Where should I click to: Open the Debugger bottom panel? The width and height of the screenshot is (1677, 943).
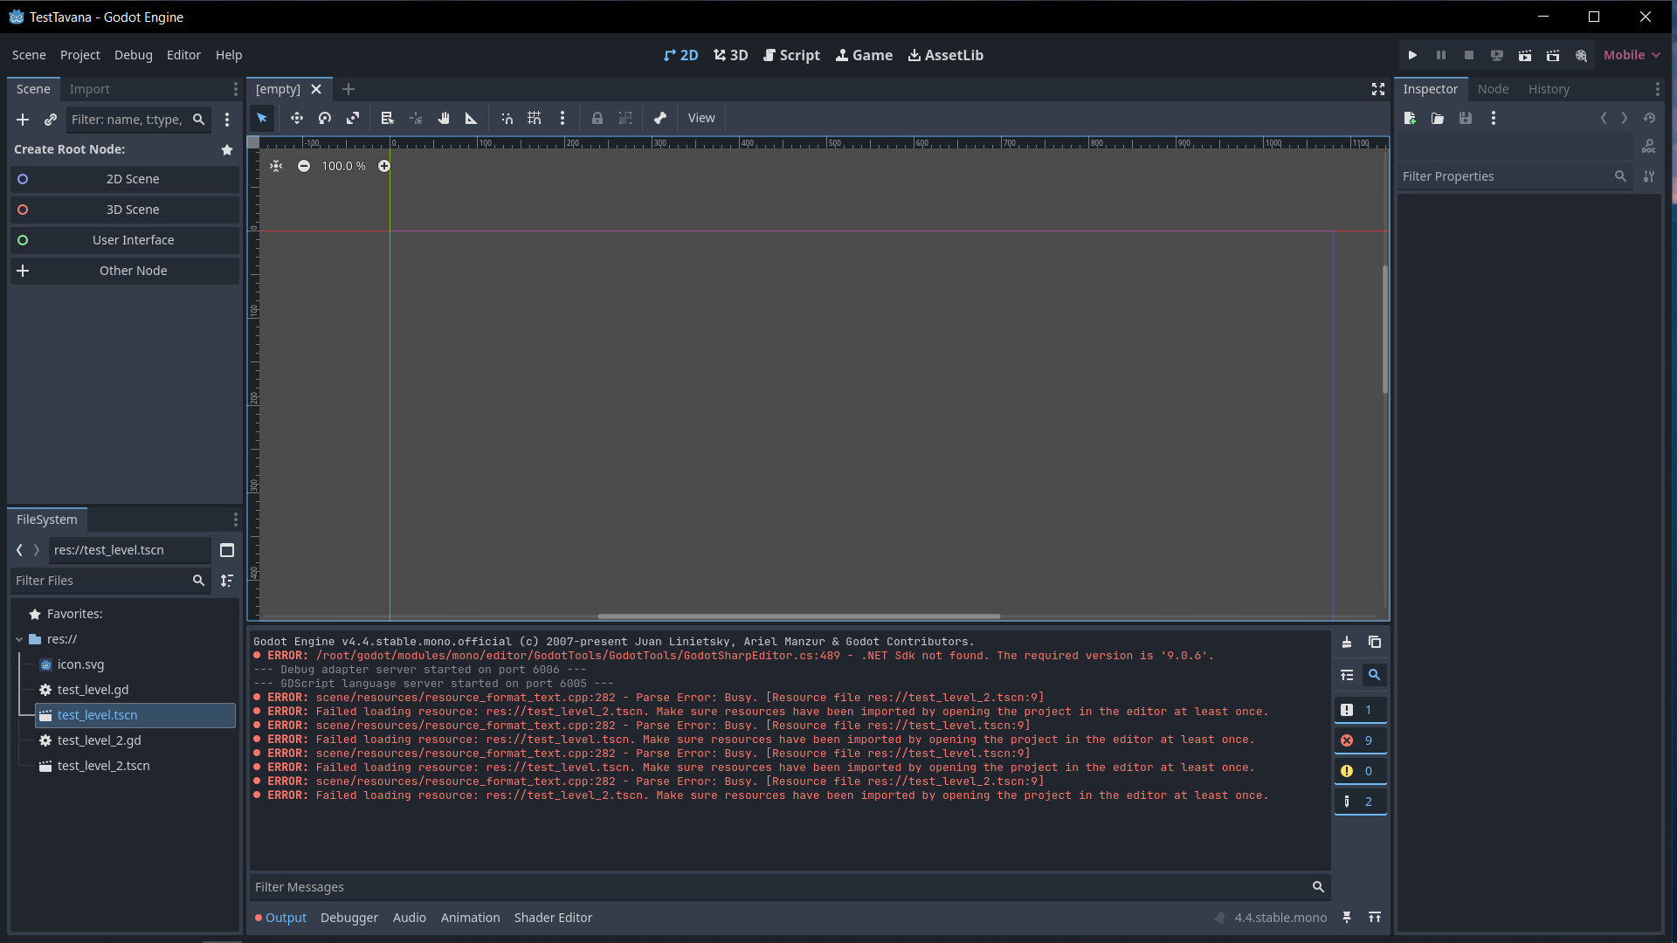click(x=349, y=918)
